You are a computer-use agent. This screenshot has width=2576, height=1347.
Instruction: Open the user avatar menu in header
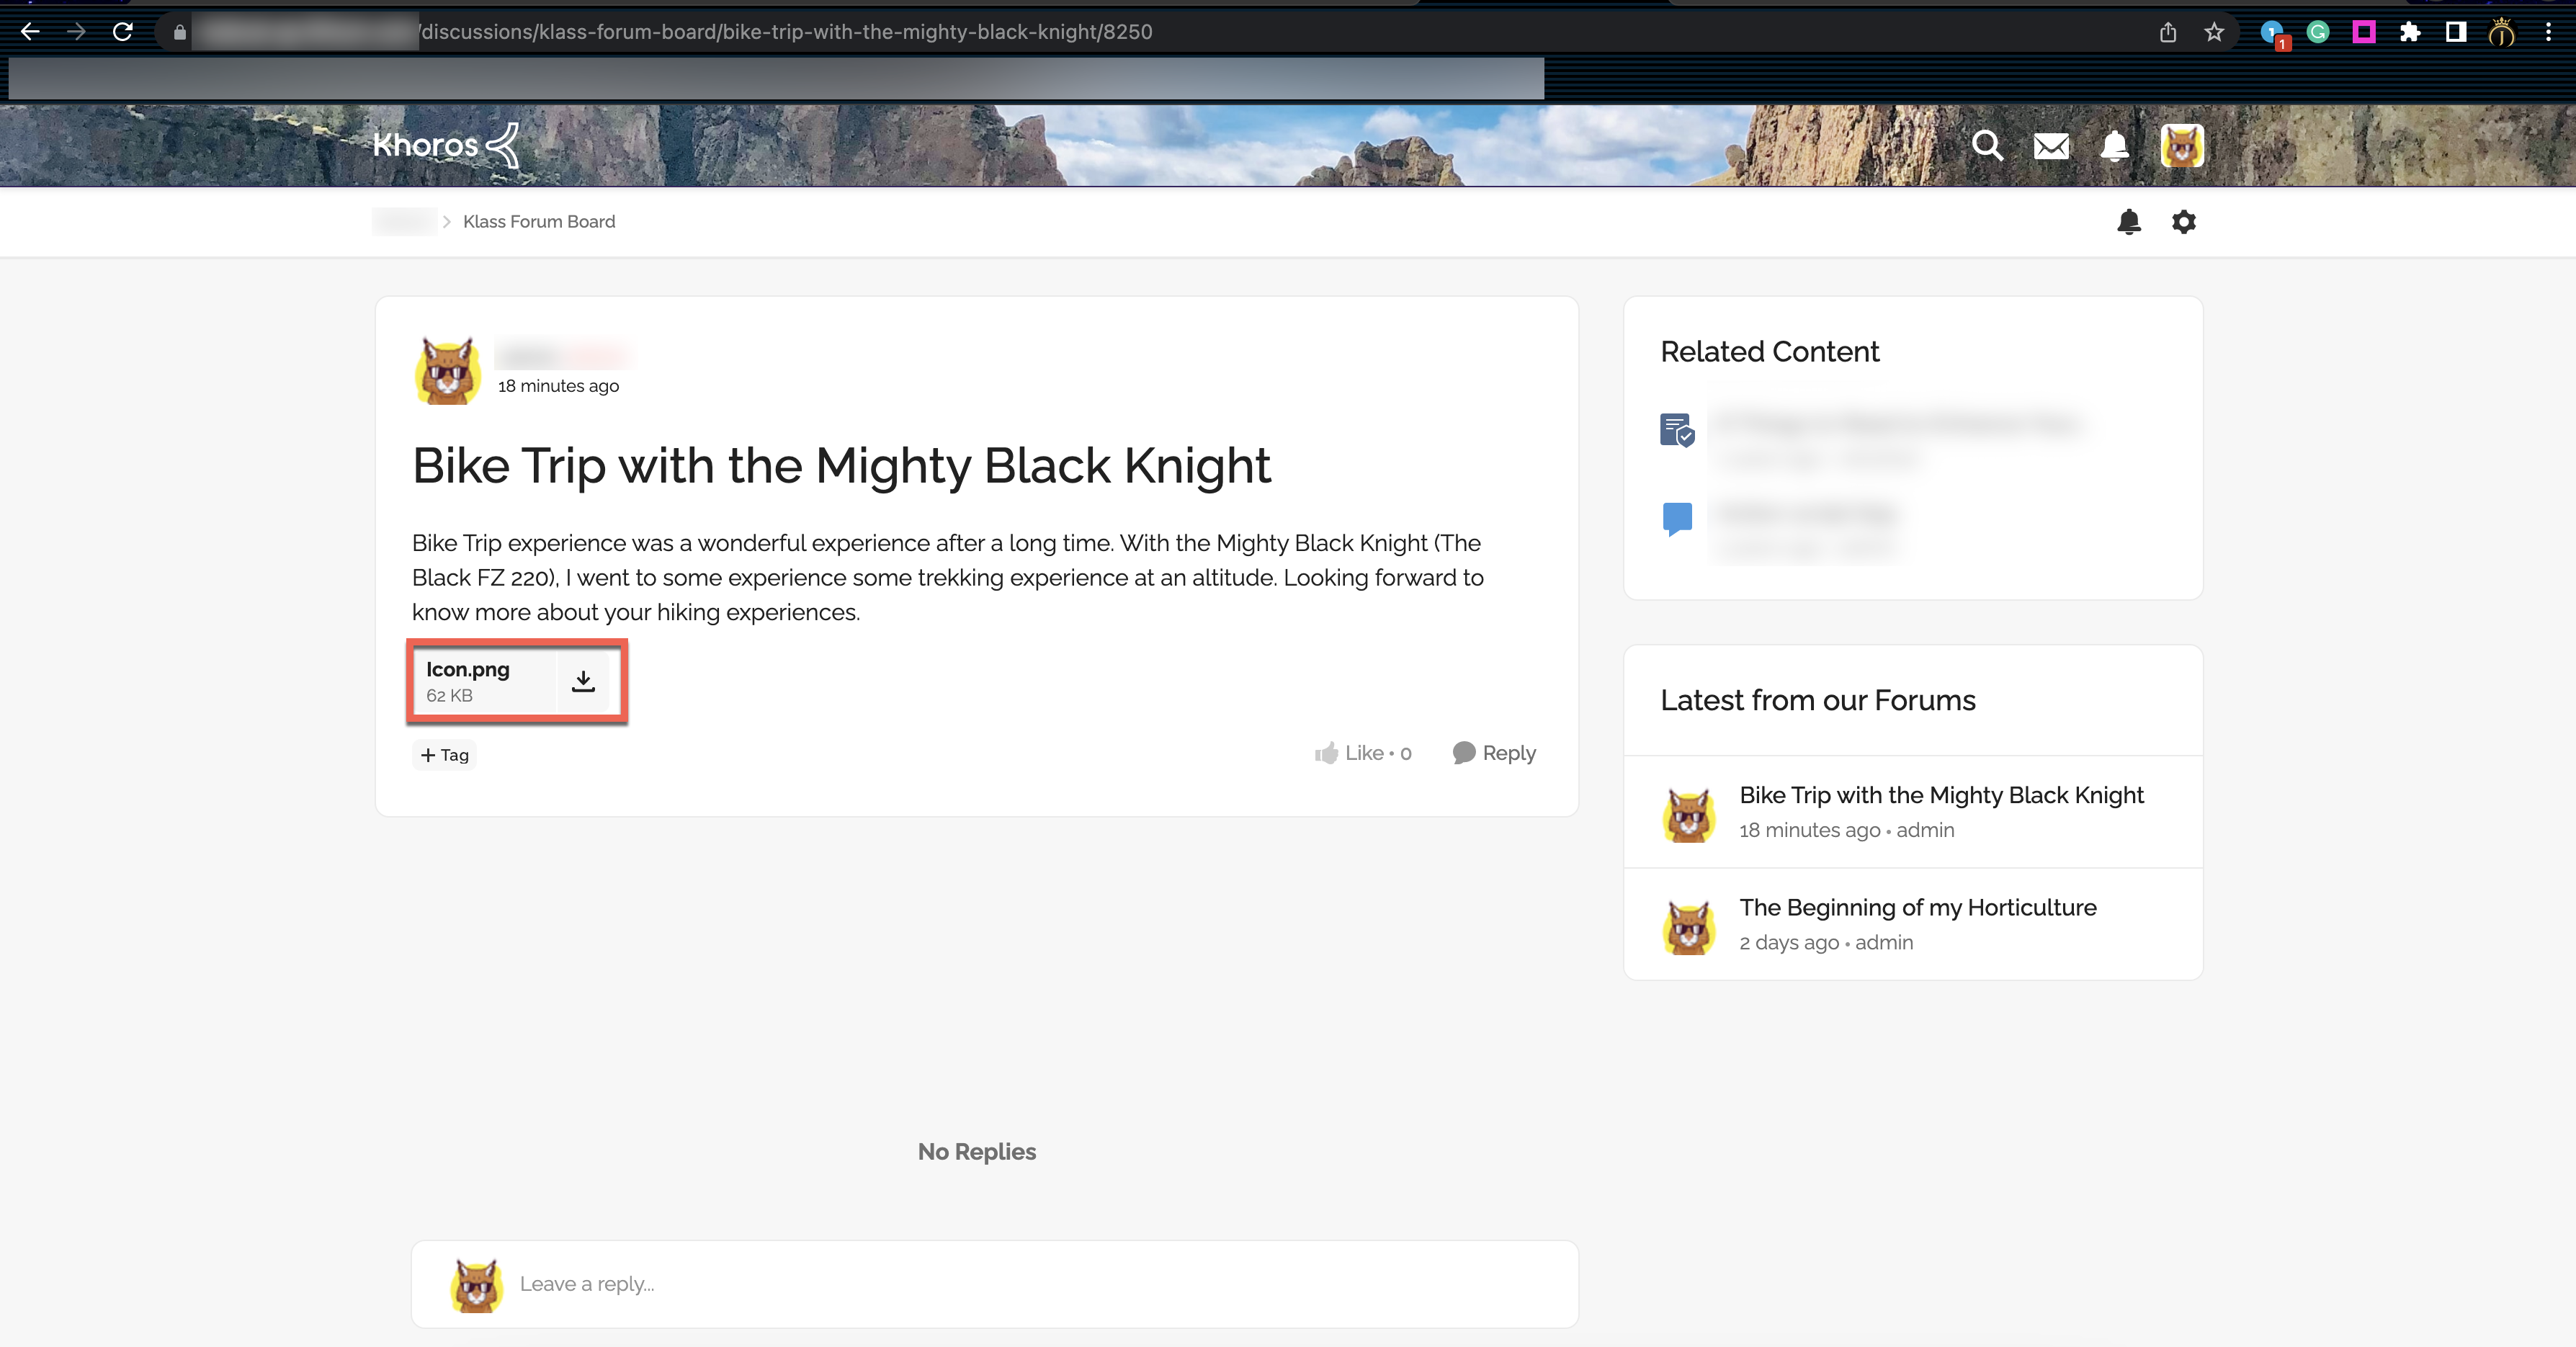2182,146
